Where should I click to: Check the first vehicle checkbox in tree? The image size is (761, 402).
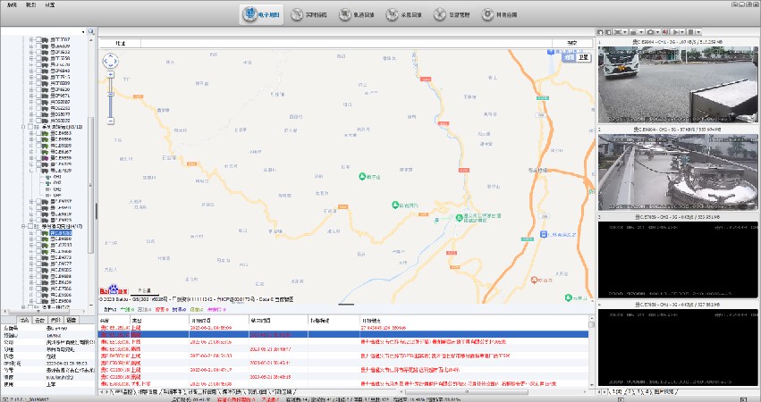(x=39, y=39)
